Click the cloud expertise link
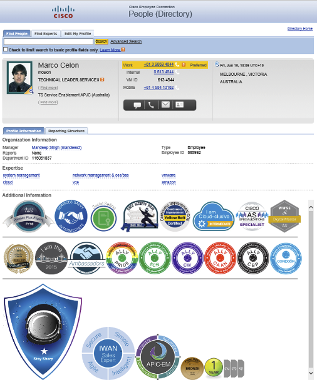The image size is (317, 392). coord(8,182)
